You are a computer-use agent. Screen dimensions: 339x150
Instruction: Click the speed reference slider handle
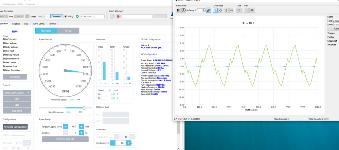pos(84,108)
